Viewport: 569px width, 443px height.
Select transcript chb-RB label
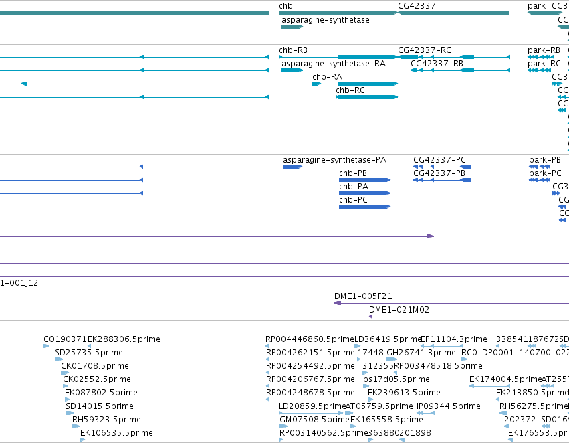click(x=293, y=50)
